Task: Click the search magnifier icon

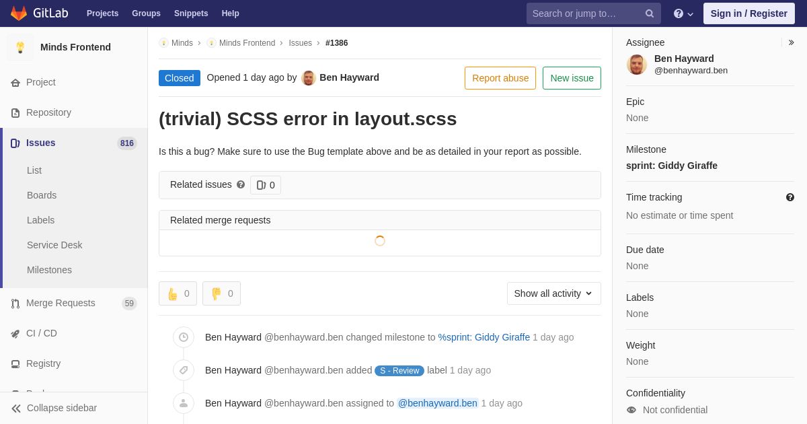Action: (650, 13)
